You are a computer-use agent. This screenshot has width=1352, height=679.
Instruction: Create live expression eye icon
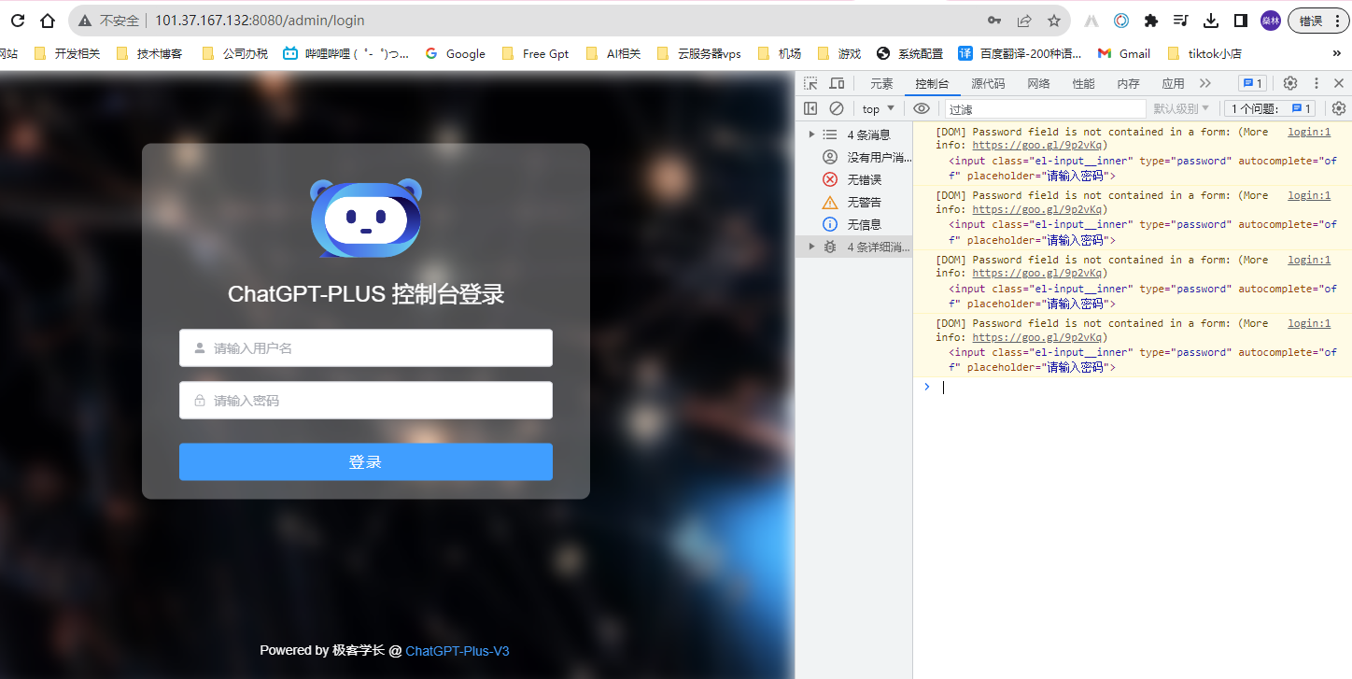pyautogui.click(x=922, y=108)
